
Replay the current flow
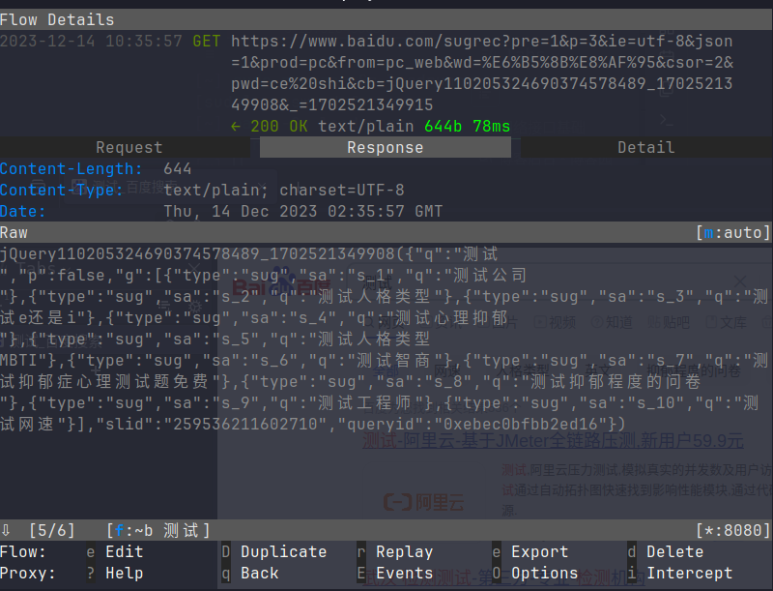pyautogui.click(x=403, y=551)
